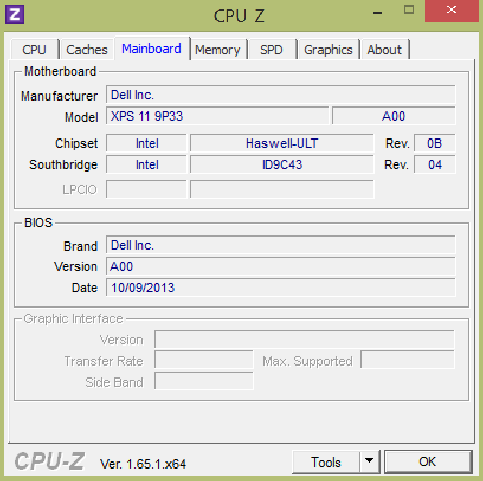The height and width of the screenshot is (481, 483).
Task: Click the Ver. 1.65.1.x64 version text
Action: click(x=143, y=464)
